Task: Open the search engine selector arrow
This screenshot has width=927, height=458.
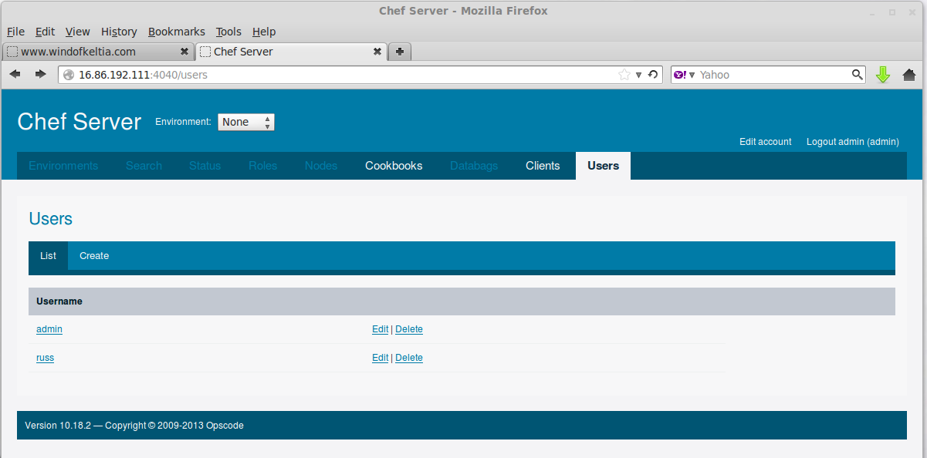Action: click(692, 75)
